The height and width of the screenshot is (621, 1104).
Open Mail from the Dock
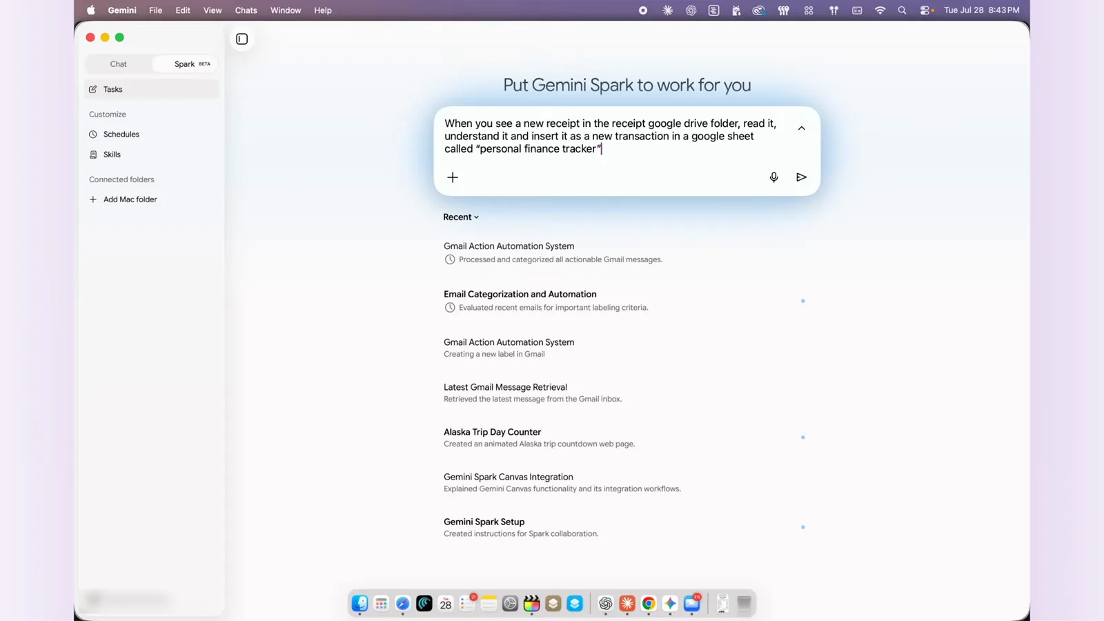pyautogui.click(x=692, y=604)
